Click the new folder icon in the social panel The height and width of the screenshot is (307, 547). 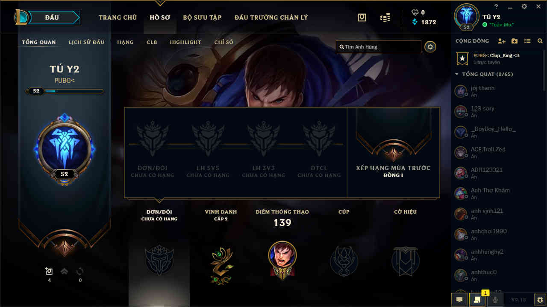(x=515, y=41)
